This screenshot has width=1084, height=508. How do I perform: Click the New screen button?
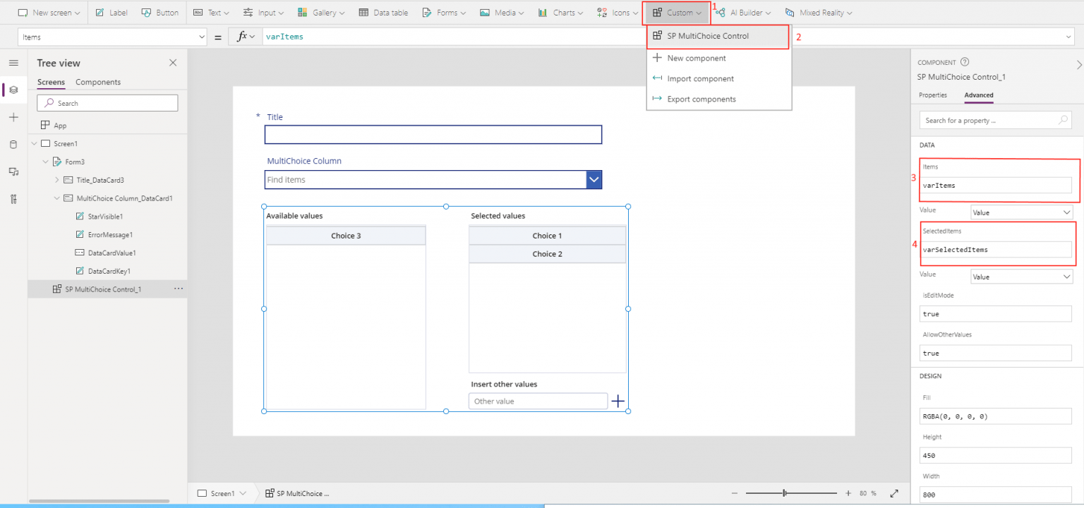tap(49, 12)
